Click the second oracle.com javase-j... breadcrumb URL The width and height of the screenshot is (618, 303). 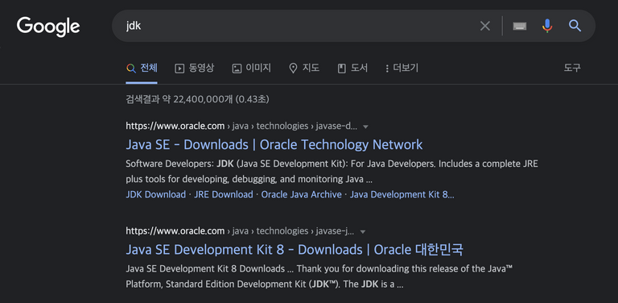(240, 230)
